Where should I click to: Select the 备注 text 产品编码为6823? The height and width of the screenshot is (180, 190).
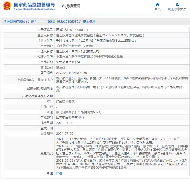point(79,112)
